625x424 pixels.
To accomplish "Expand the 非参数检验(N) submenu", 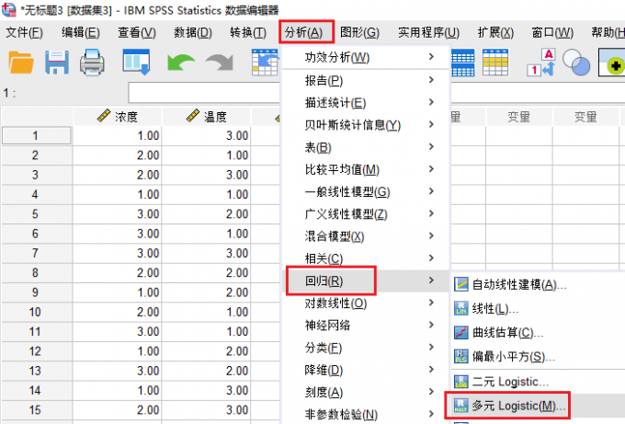I will pos(366,415).
